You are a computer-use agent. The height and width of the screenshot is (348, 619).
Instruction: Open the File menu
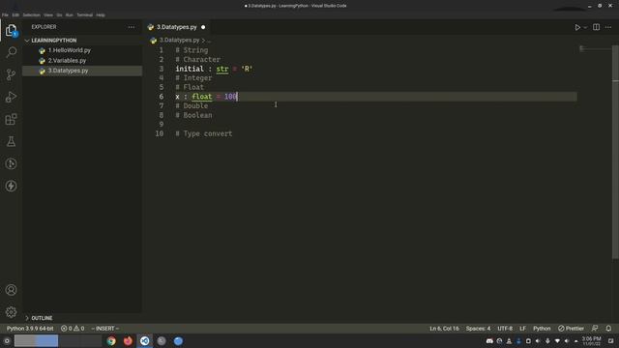tap(5, 15)
